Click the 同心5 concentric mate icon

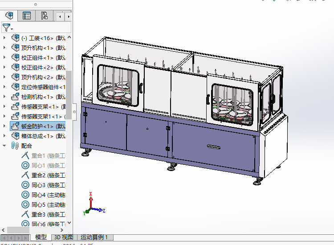[25, 204]
